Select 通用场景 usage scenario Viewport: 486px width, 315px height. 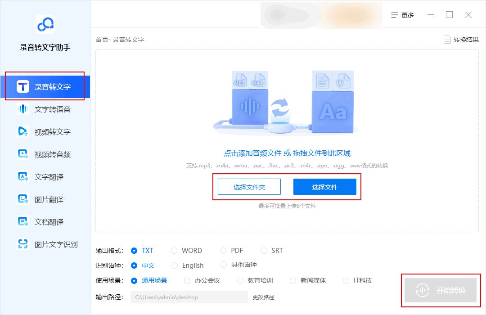(149, 281)
